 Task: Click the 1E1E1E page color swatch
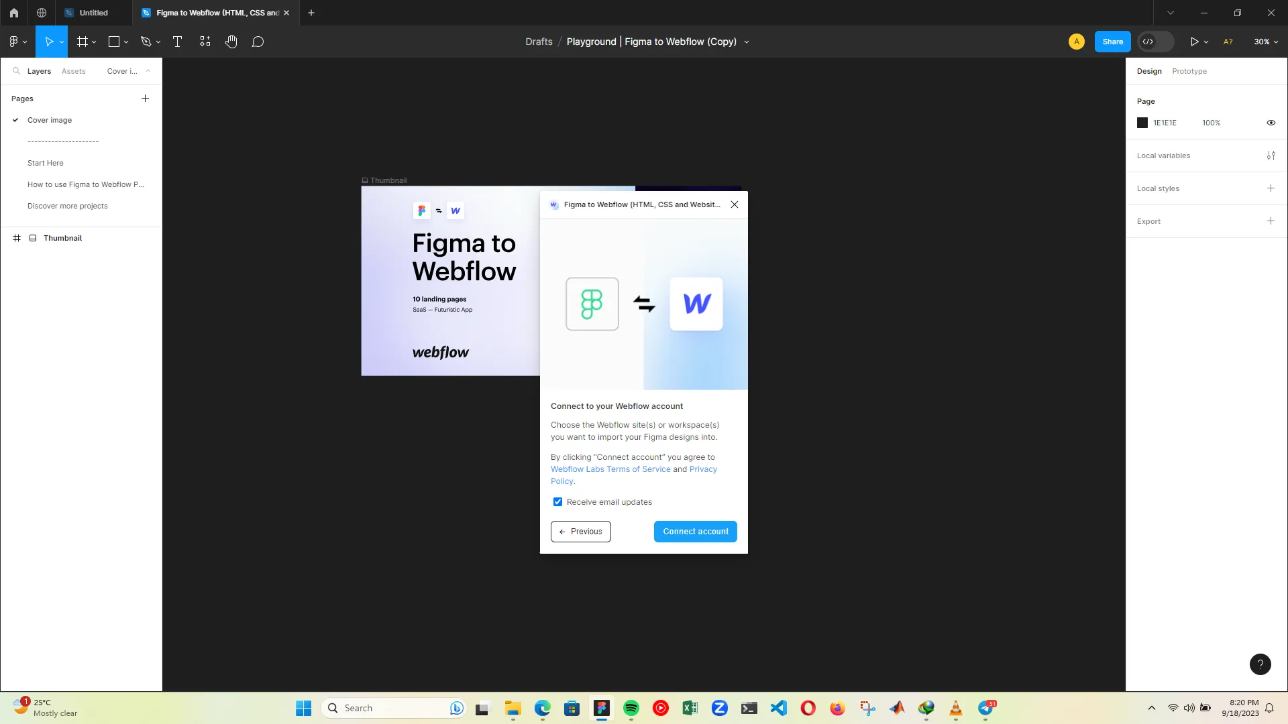coord(1142,123)
